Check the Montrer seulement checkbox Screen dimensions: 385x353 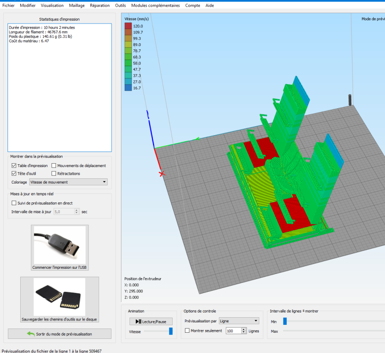coord(187,331)
